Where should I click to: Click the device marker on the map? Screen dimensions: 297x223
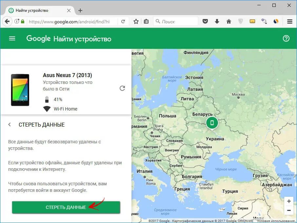click(x=212, y=123)
